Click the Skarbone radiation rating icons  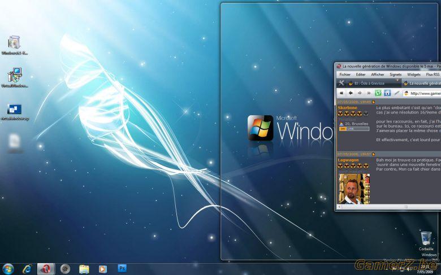click(353, 114)
